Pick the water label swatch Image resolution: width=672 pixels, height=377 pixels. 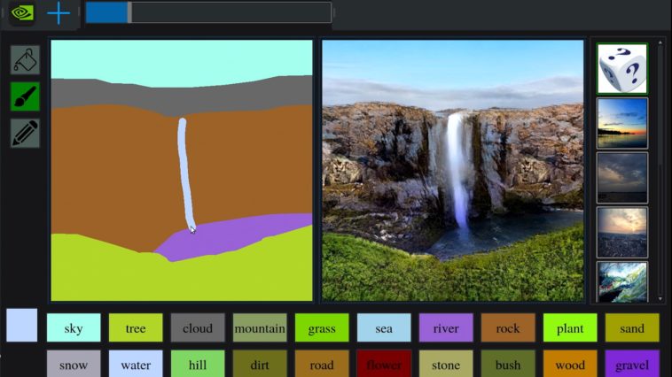[x=136, y=364]
